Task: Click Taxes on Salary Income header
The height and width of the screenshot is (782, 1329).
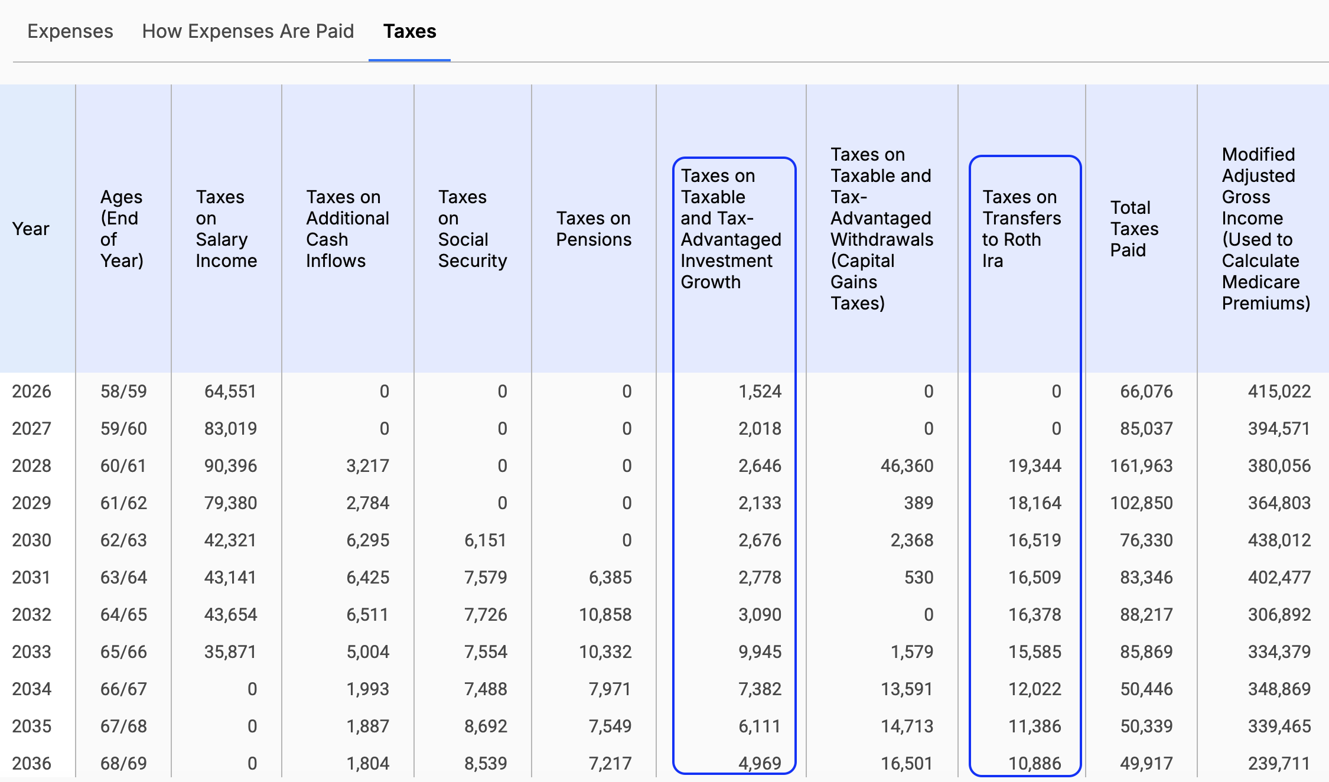Action: point(226,229)
